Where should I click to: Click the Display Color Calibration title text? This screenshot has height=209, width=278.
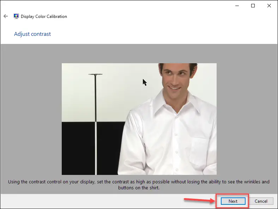44,17
